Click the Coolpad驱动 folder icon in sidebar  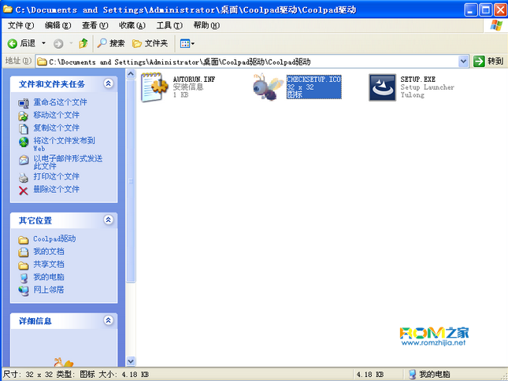(24, 240)
